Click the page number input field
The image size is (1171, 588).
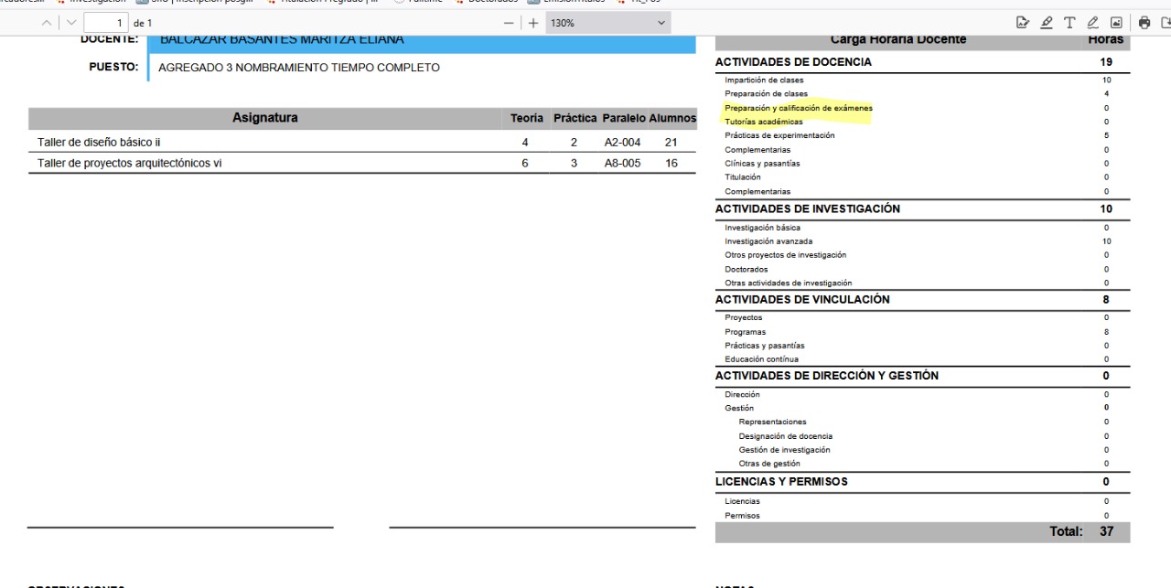(106, 23)
